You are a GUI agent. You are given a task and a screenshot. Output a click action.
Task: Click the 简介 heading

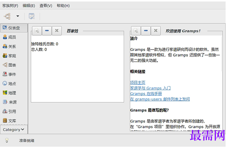click(x=134, y=39)
